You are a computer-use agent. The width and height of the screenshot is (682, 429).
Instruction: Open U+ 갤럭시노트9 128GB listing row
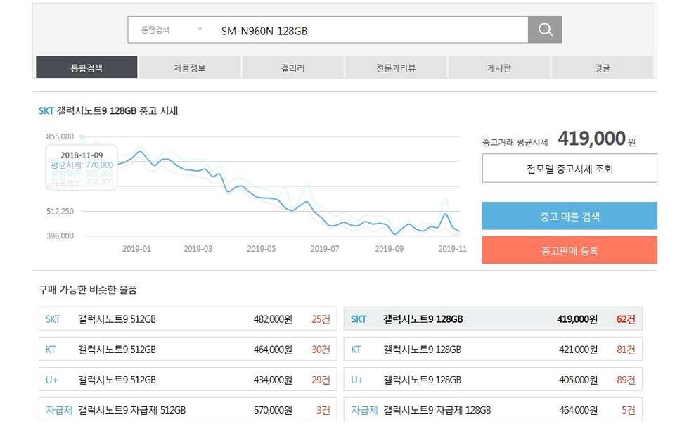pyautogui.click(x=494, y=379)
